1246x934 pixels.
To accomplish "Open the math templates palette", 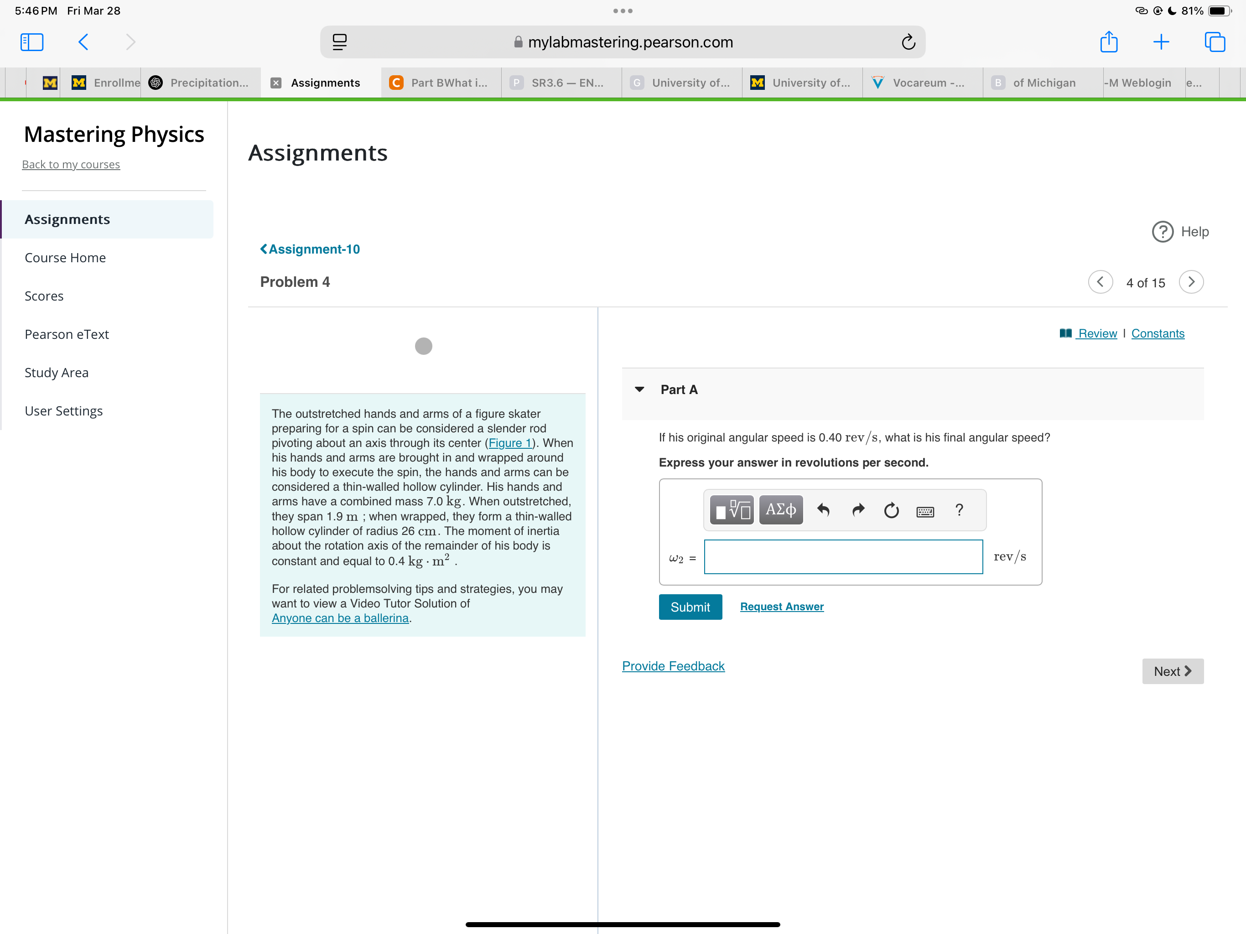I will [x=731, y=510].
